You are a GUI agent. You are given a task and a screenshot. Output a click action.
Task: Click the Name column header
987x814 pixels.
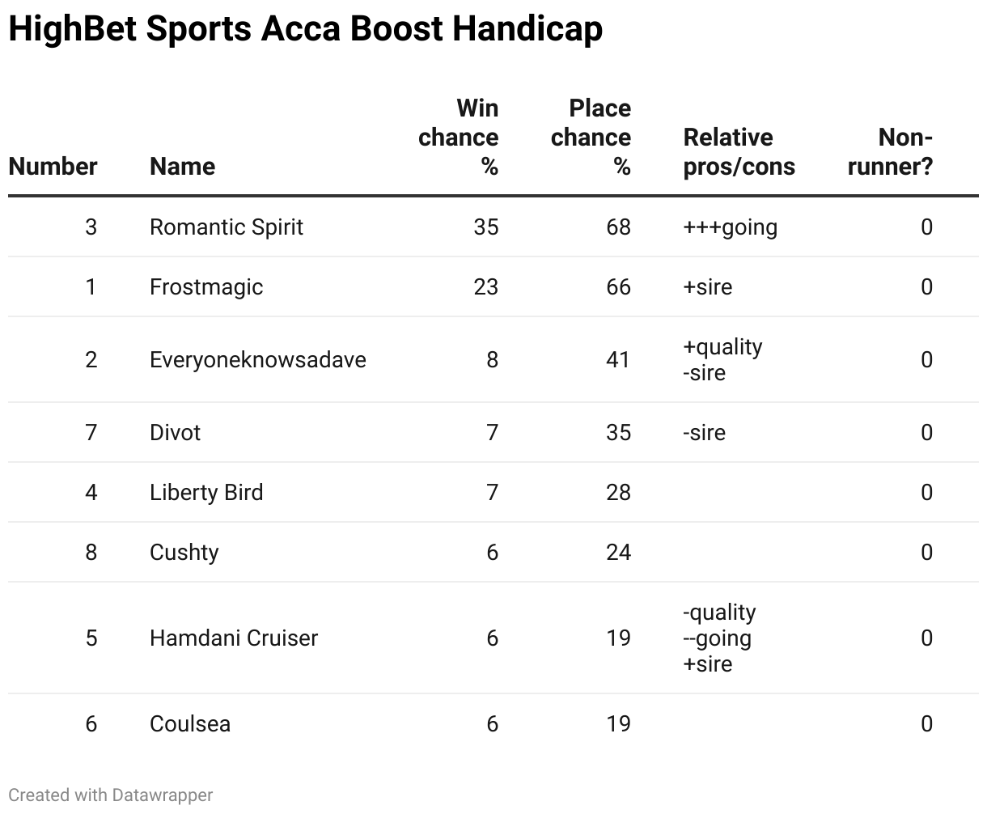(x=182, y=166)
